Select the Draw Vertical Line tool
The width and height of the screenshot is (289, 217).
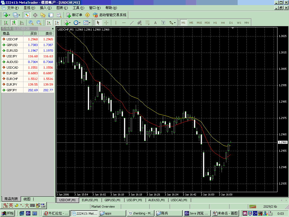tap(115, 22)
